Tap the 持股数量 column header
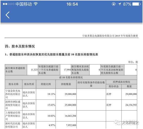Screen dimensions: 143x129 click(66, 84)
